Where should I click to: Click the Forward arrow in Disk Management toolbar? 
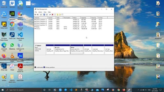38,15
